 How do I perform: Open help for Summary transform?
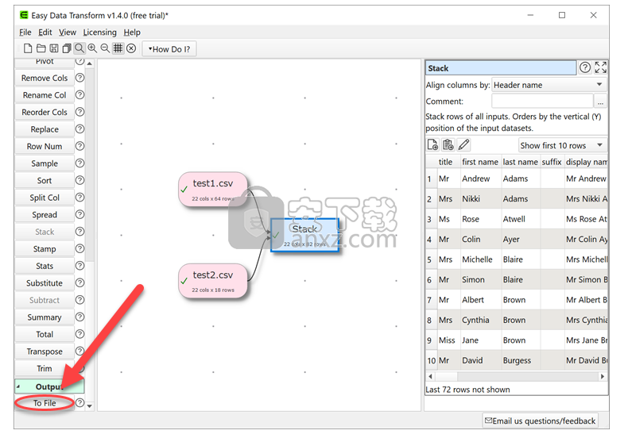(80, 317)
